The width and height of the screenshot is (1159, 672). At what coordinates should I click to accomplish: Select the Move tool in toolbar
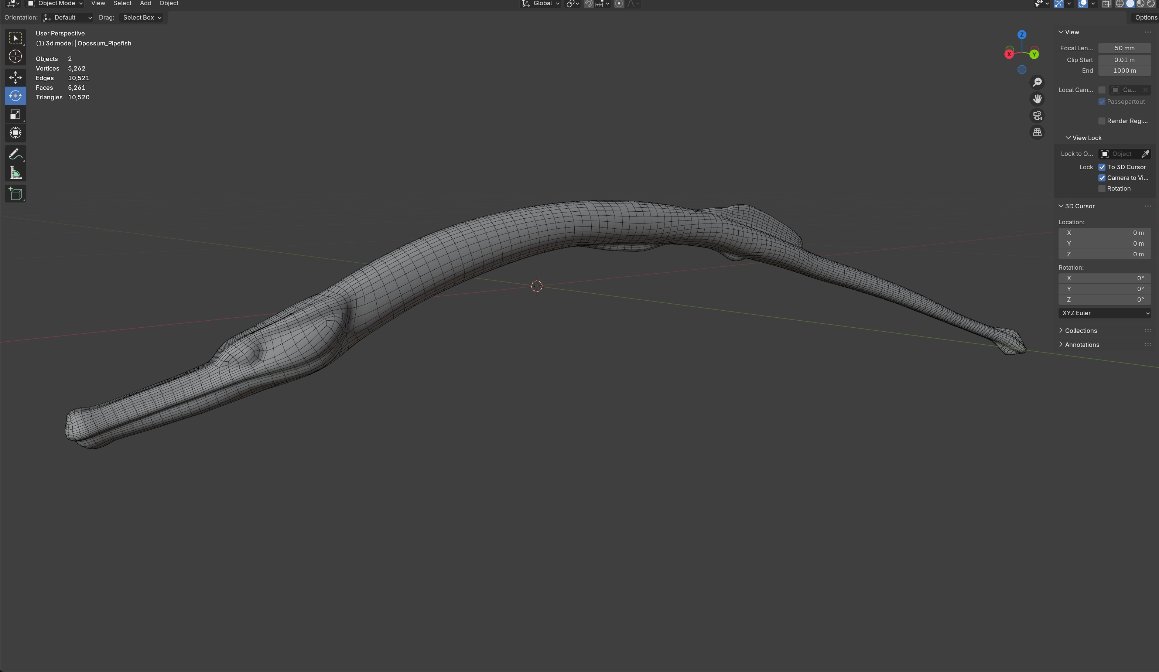[x=15, y=77]
